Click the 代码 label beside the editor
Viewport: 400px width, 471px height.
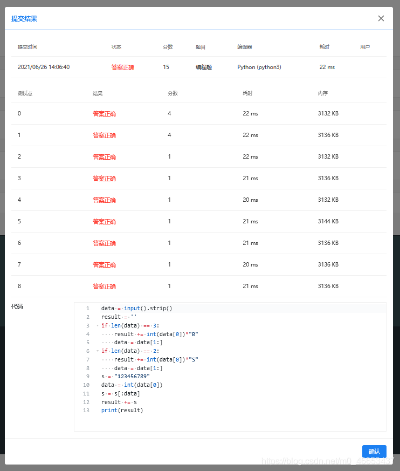click(17, 306)
